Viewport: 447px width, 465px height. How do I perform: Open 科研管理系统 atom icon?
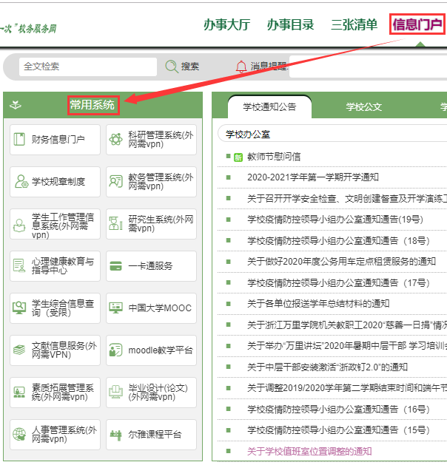click(115, 140)
